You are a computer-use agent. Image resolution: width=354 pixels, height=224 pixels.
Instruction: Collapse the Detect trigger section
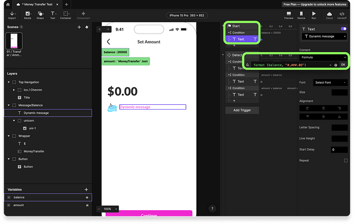pyautogui.click(x=223, y=55)
